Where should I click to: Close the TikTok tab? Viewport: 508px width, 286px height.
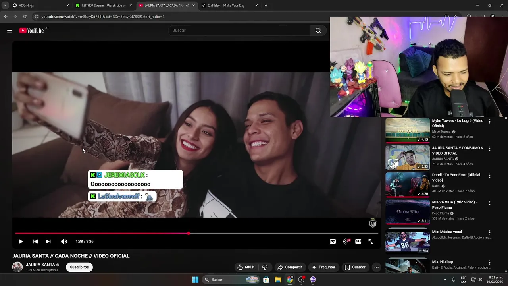tap(257, 6)
